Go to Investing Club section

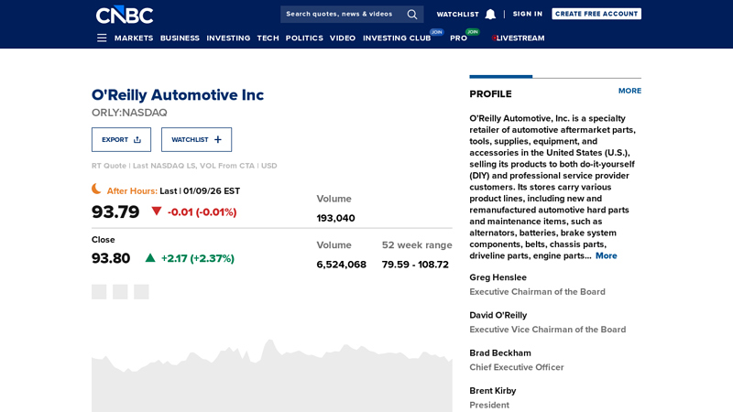(x=397, y=38)
